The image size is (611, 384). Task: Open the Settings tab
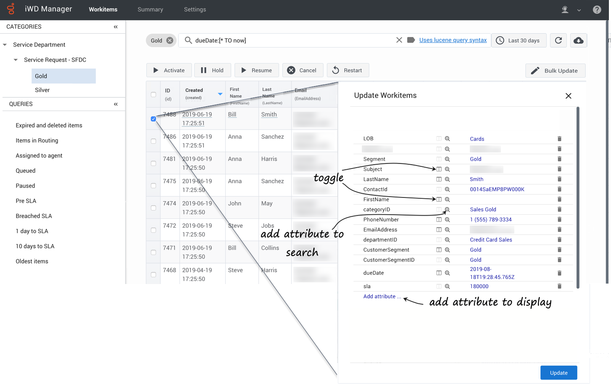(x=195, y=10)
